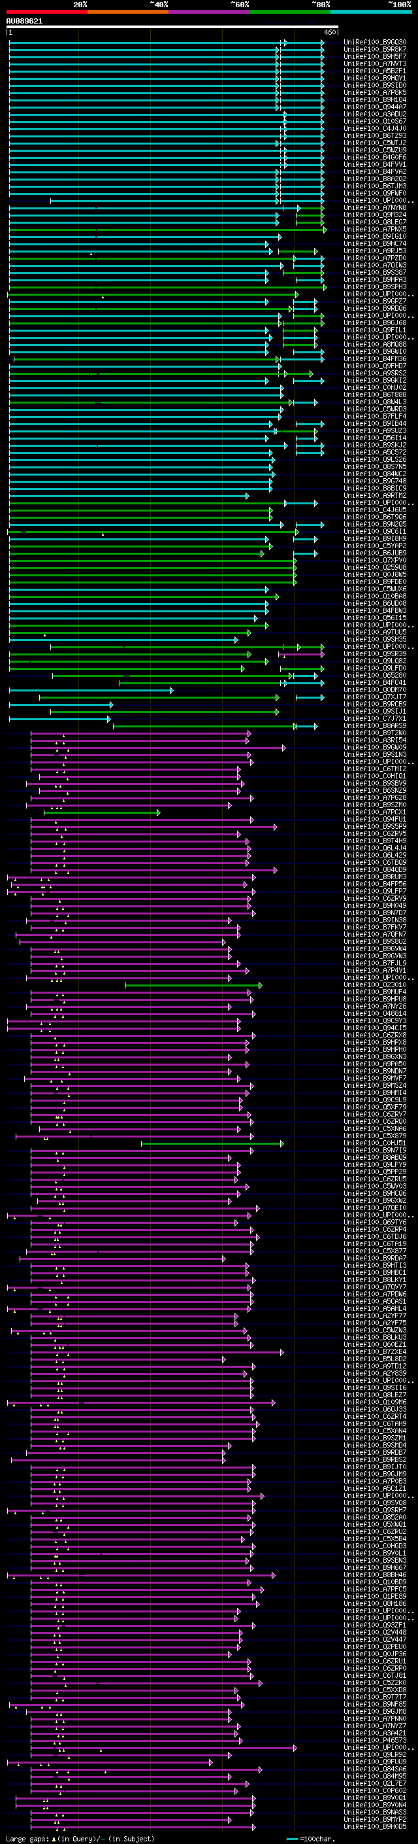Click the UniRef100_O48814 label
Viewport: 418px width, 1844px height.
click(375, 1013)
